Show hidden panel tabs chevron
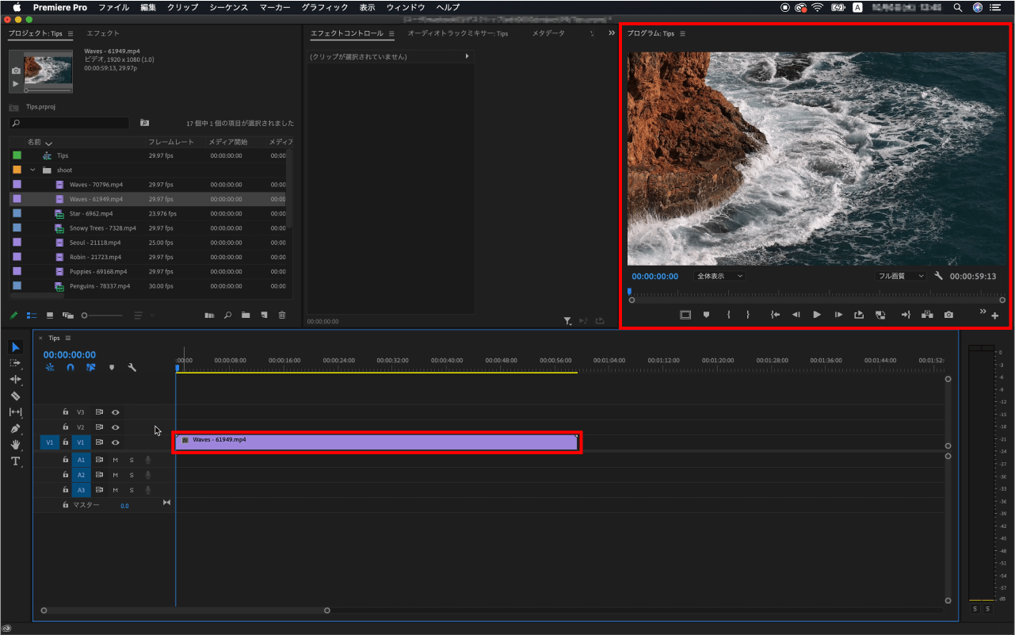 [611, 33]
